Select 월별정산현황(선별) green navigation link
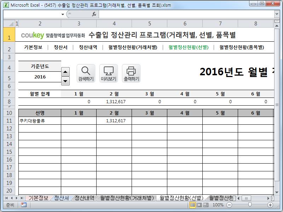The width and height of the screenshot is (283, 212). pyautogui.click(x=189, y=47)
